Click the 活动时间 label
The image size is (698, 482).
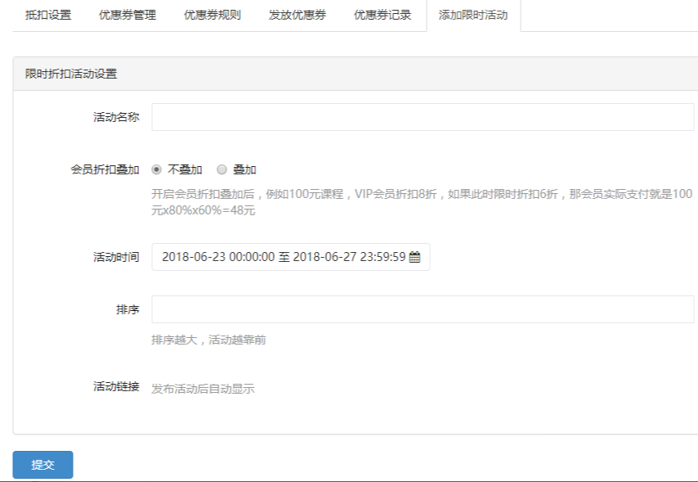[x=116, y=257]
